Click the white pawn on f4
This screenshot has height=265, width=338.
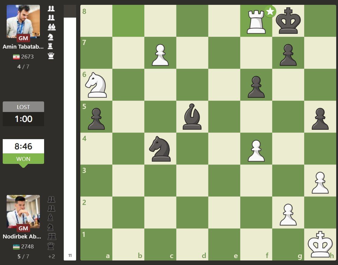[x=256, y=151]
